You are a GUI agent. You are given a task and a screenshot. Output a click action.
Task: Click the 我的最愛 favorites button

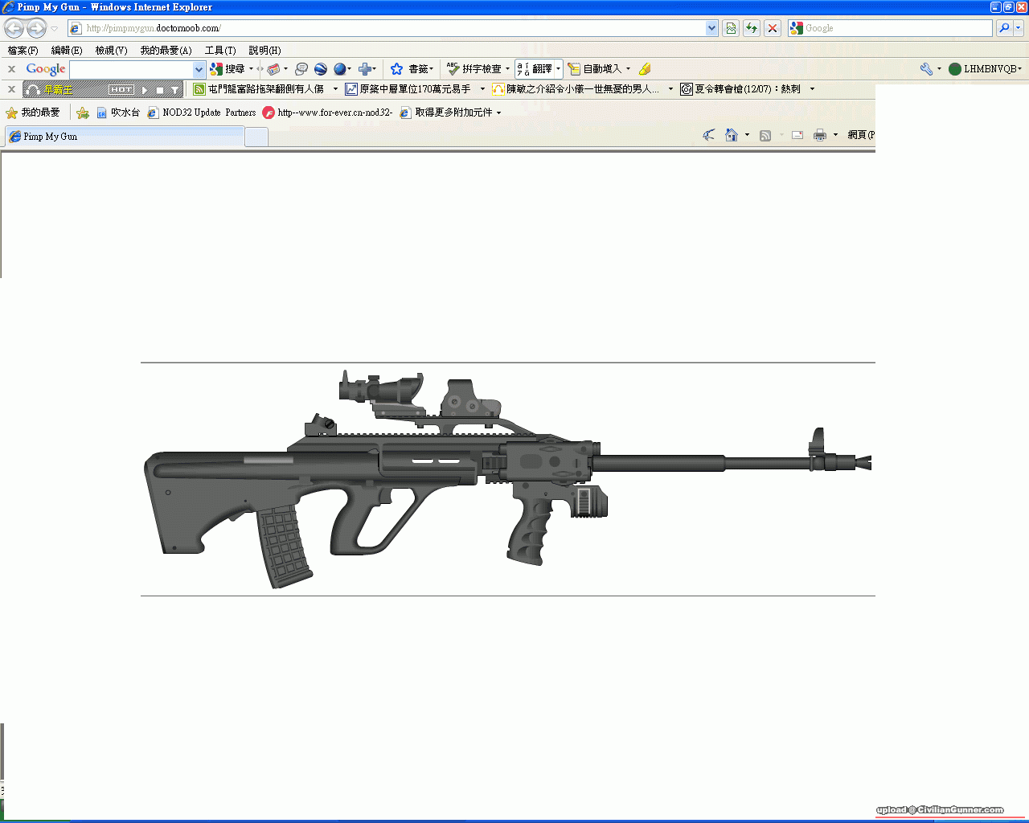point(34,113)
